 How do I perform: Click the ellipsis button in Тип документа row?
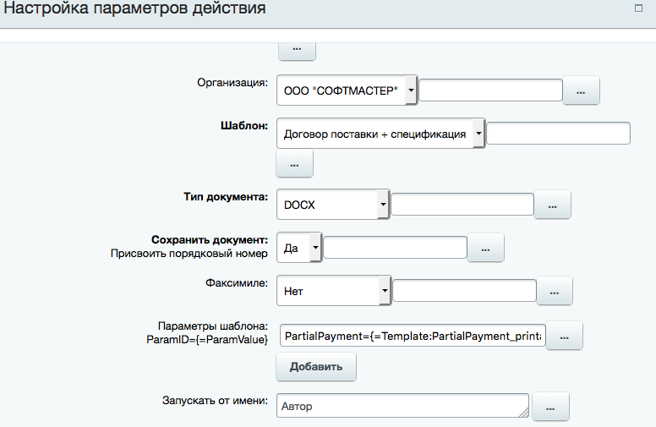point(553,205)
